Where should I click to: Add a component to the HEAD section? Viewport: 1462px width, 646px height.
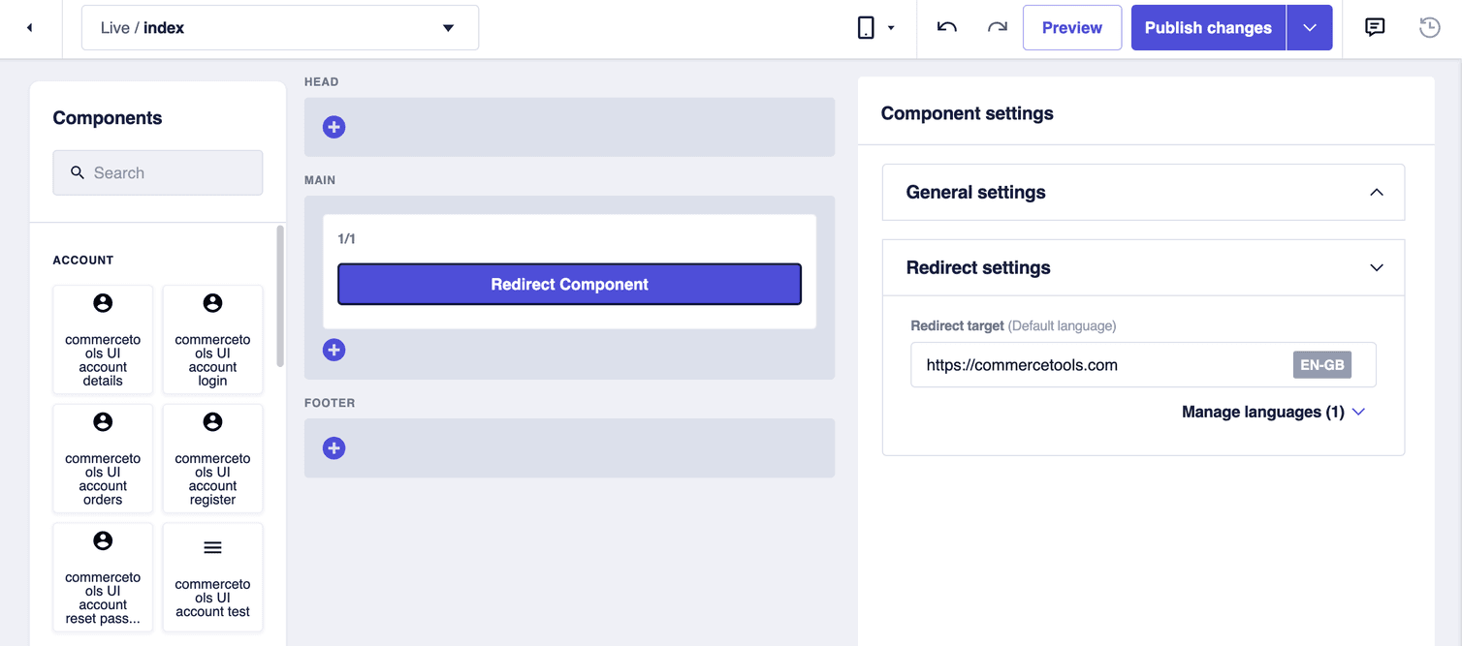(x=334, y=126)
